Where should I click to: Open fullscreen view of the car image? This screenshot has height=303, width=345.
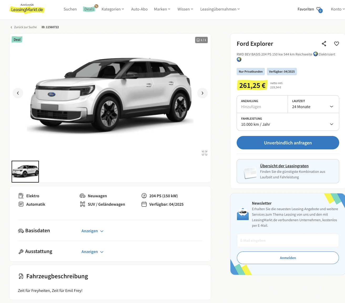pyautogui.click(x=205, y=153)
